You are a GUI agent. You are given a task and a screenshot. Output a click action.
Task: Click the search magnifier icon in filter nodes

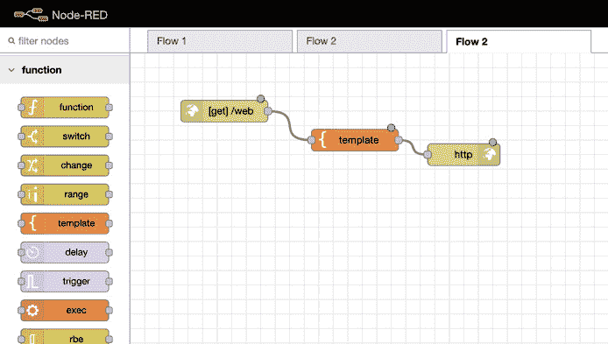pos(11,40)
